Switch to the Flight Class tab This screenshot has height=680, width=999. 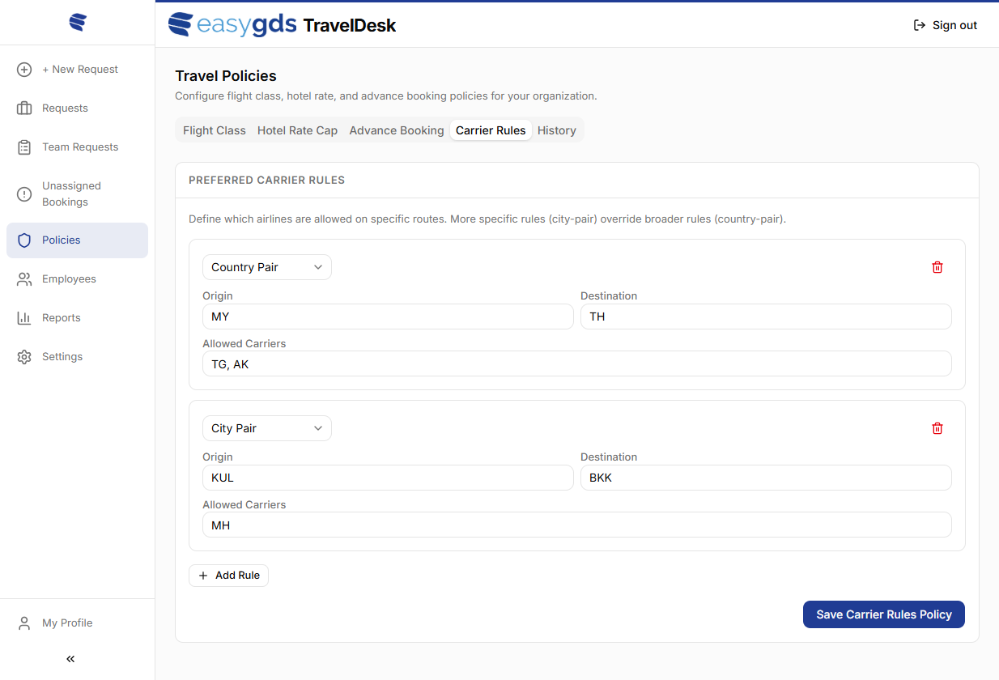[215, 130]
